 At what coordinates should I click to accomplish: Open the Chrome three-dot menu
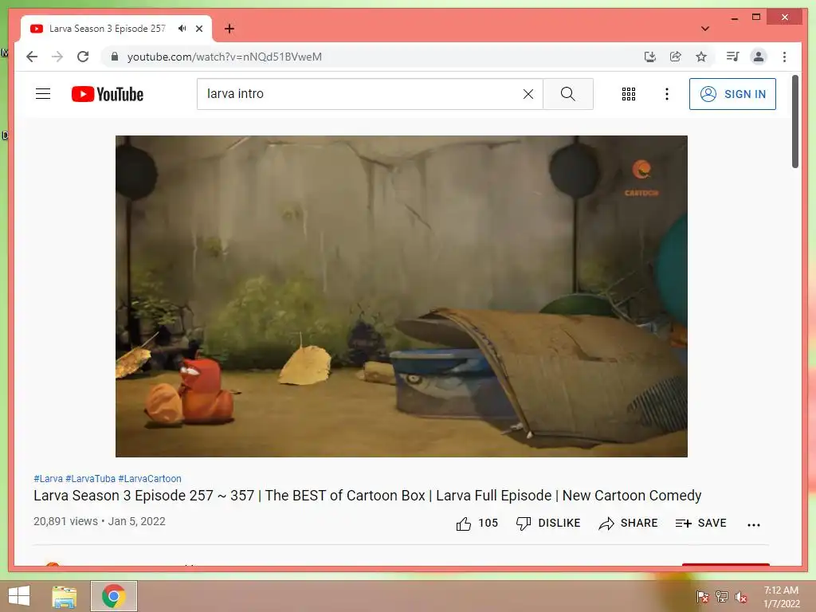point(784,57)
